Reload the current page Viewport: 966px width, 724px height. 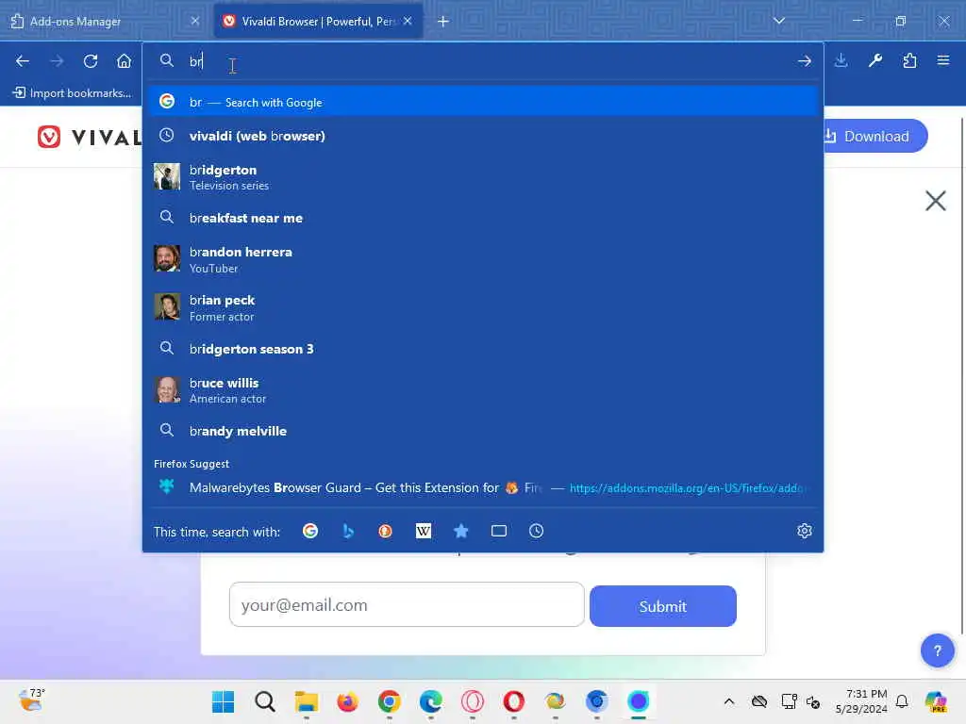[x=91, y=61]
